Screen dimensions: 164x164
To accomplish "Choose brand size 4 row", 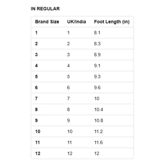I will [82, 66].
